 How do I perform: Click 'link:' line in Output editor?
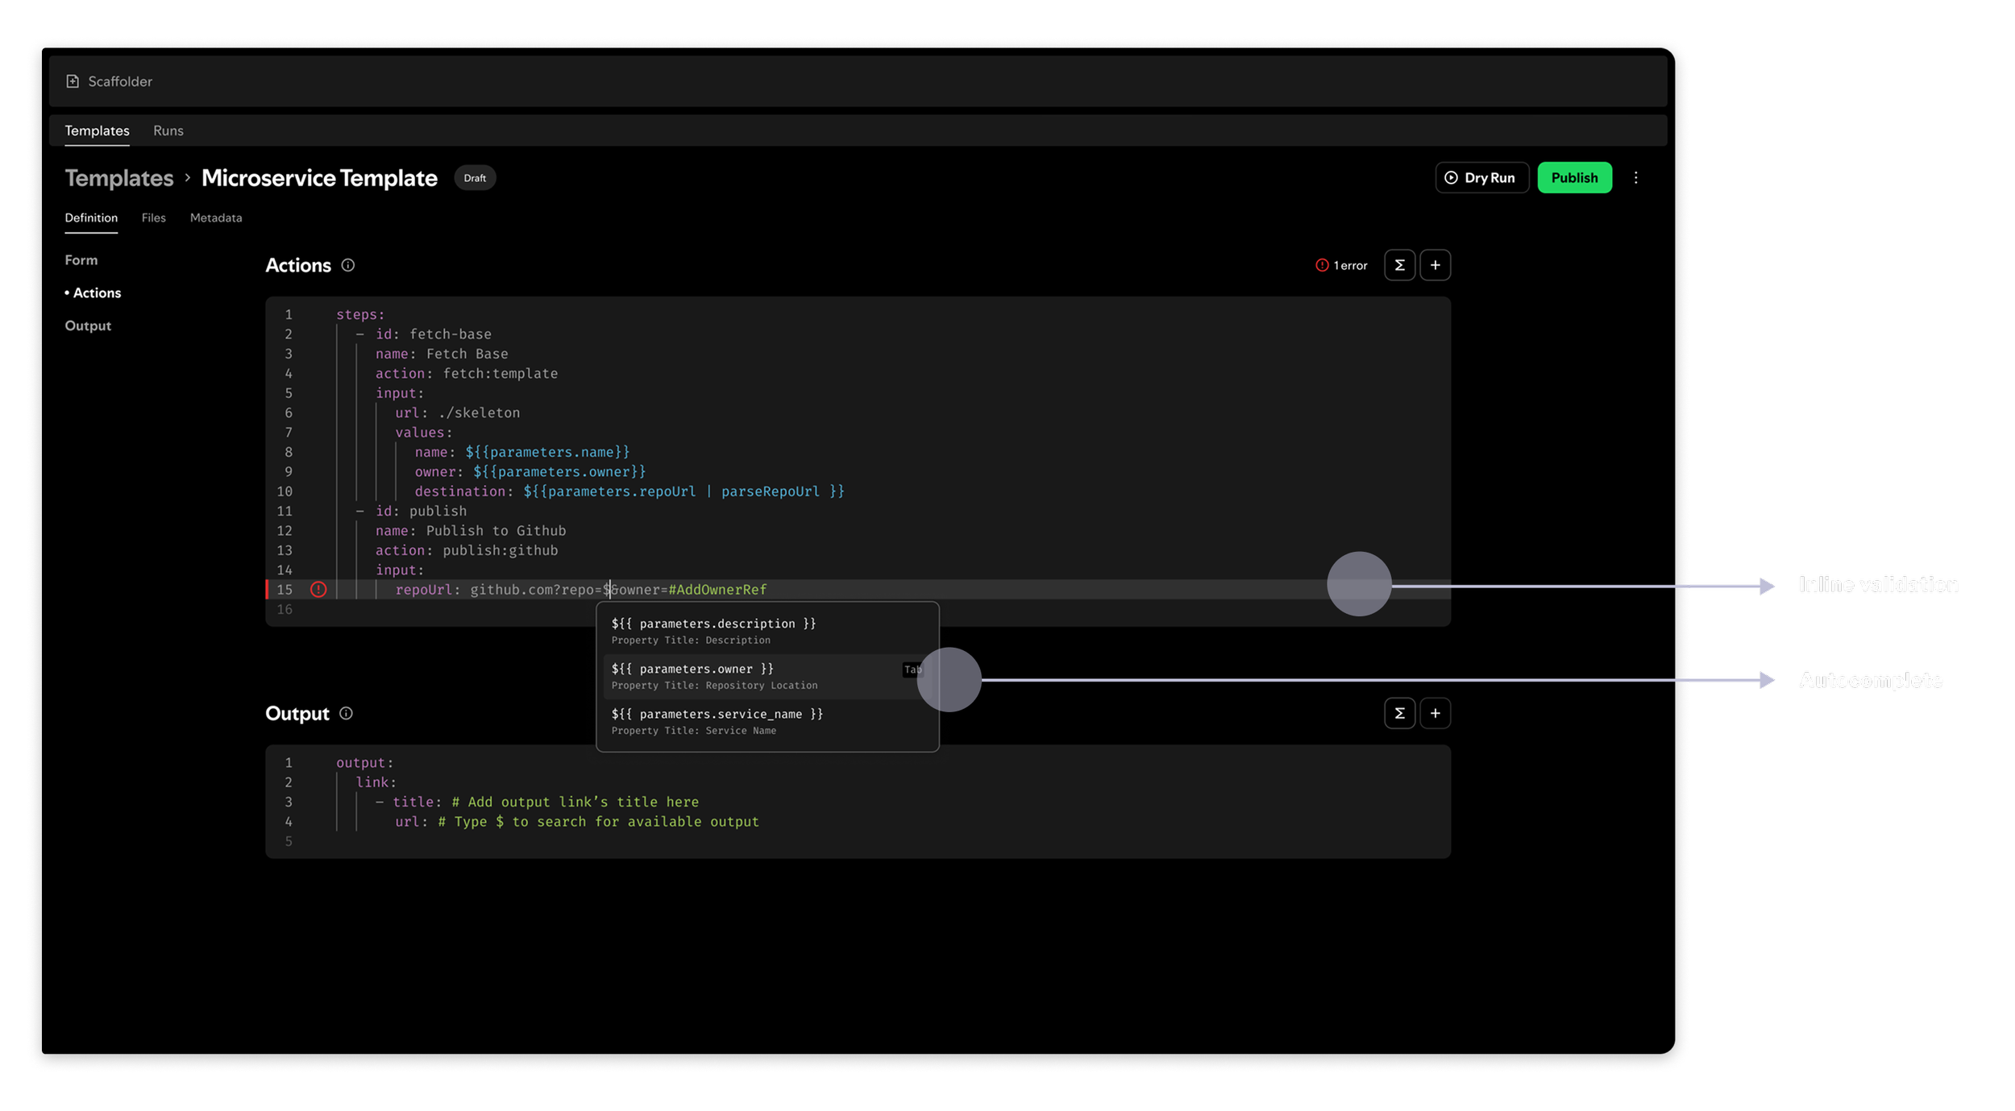pos(376,782)
